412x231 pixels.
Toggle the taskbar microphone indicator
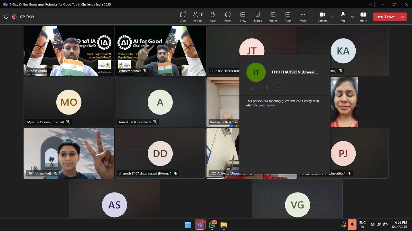coord(352,225)
